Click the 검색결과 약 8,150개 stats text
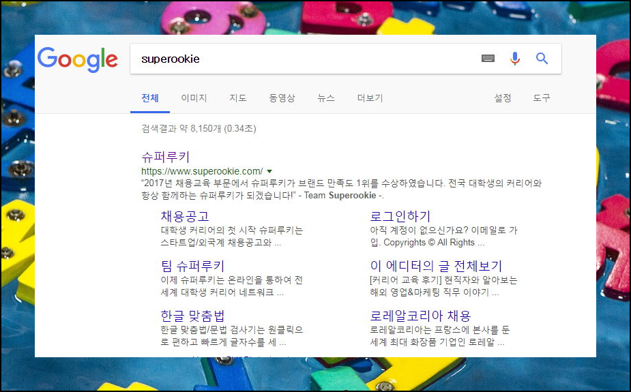631x392 pixels. point(199,129)
